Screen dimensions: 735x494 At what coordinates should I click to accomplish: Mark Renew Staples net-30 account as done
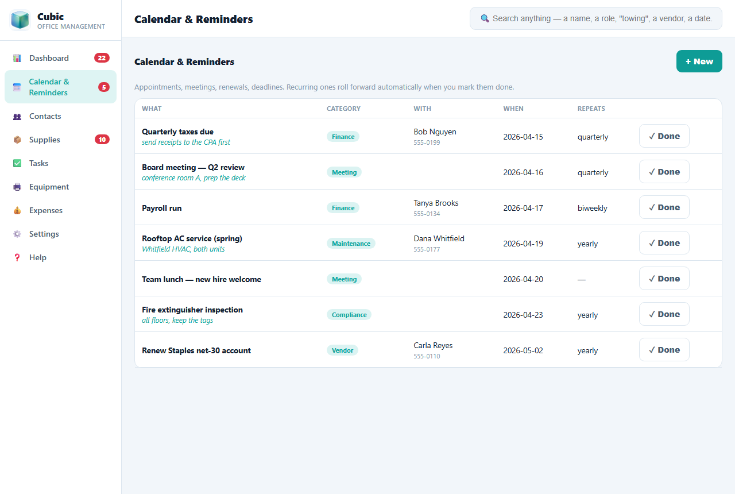point(664,350)
